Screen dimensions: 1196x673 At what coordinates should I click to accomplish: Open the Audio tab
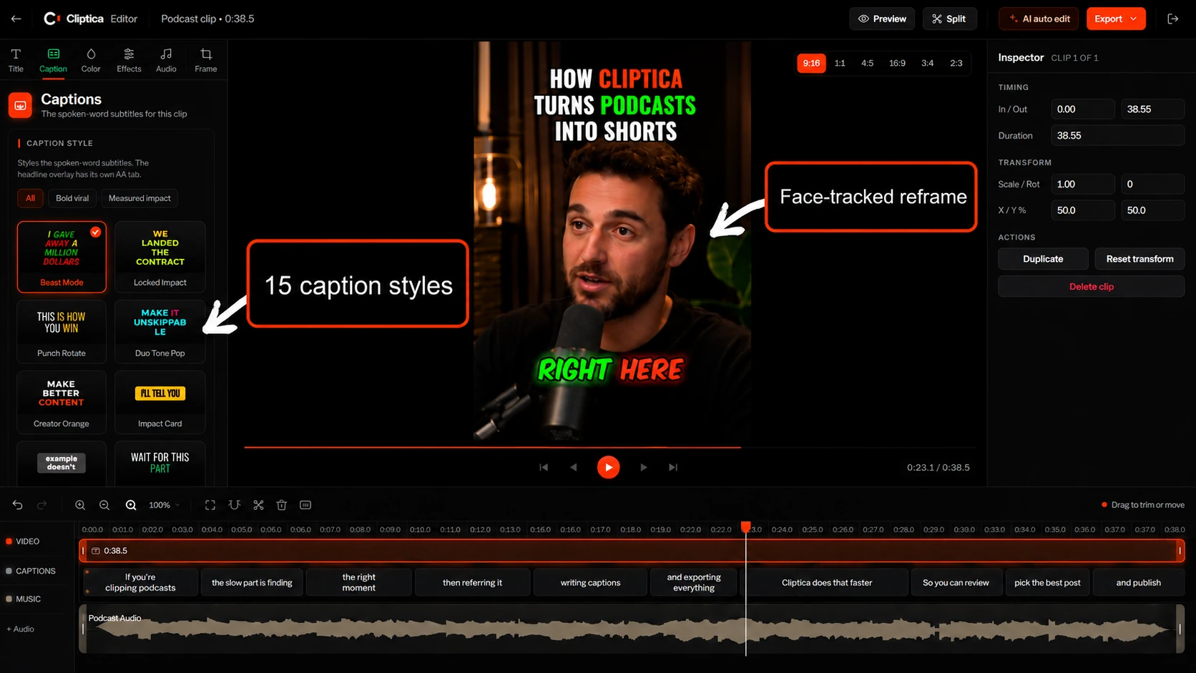166,60
